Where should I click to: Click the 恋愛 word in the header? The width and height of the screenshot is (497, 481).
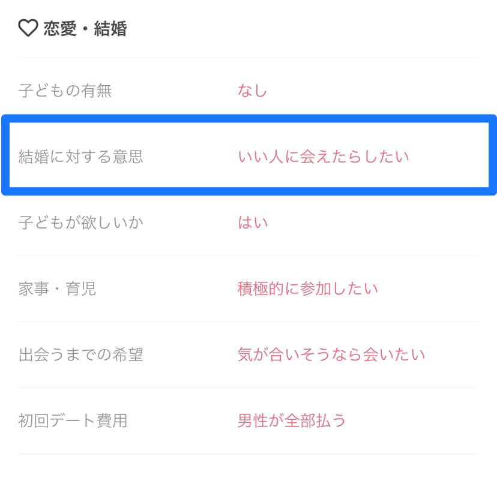[60, 29]
